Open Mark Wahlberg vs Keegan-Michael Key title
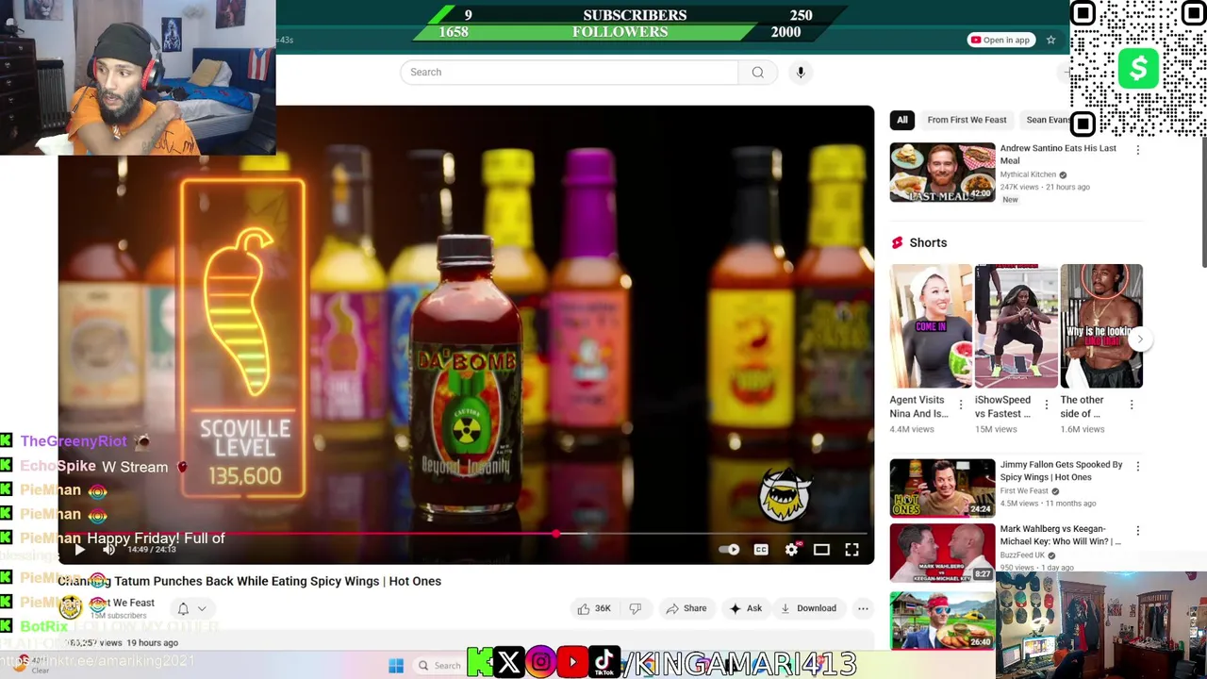Screen dimensions: 1207x679 [x=1061, y=535]
